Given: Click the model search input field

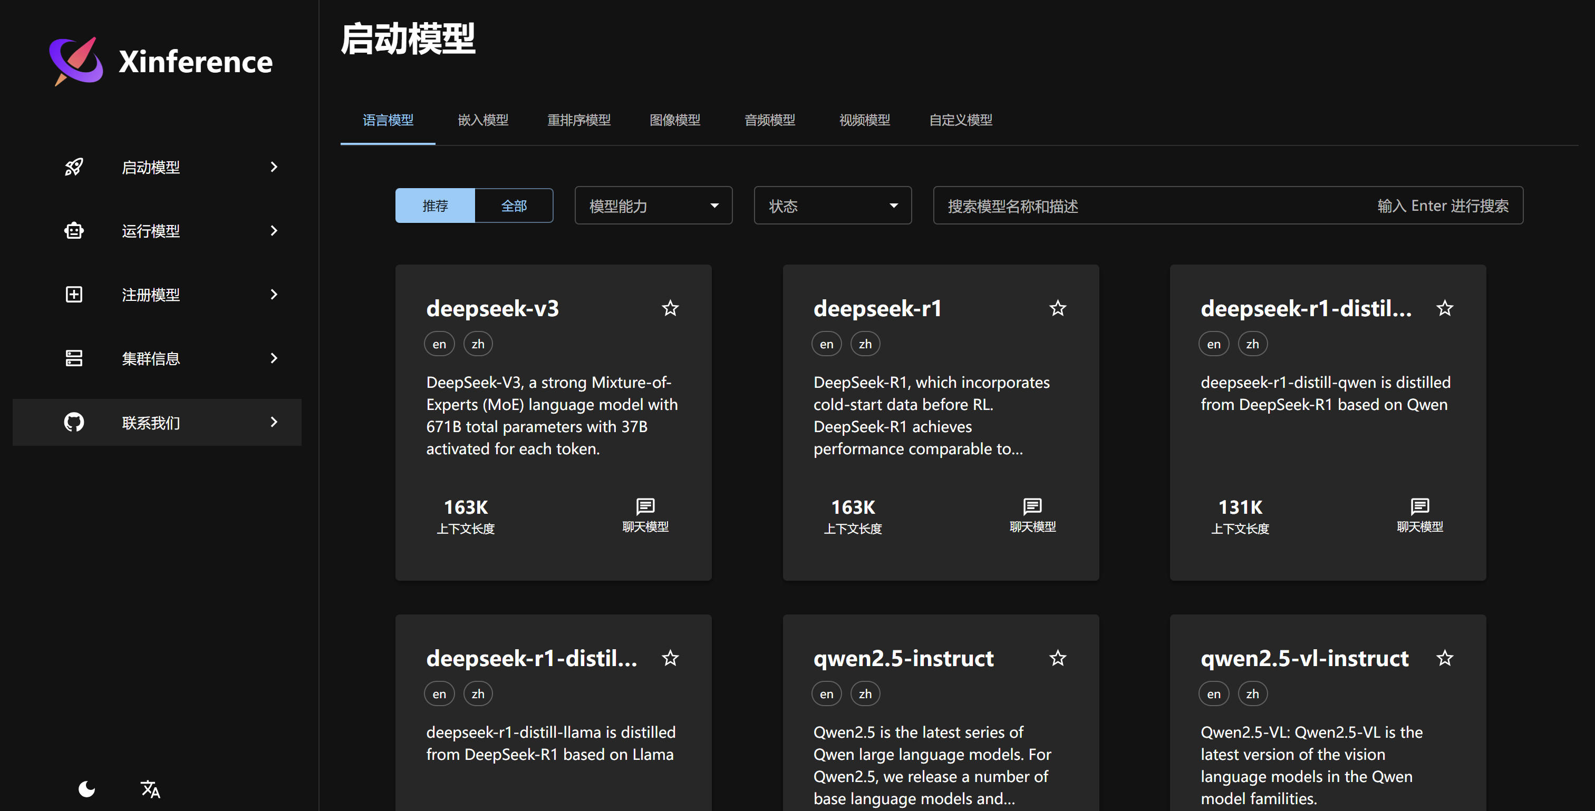Looking at the screenshot, I should click(x=1176, y=206).
